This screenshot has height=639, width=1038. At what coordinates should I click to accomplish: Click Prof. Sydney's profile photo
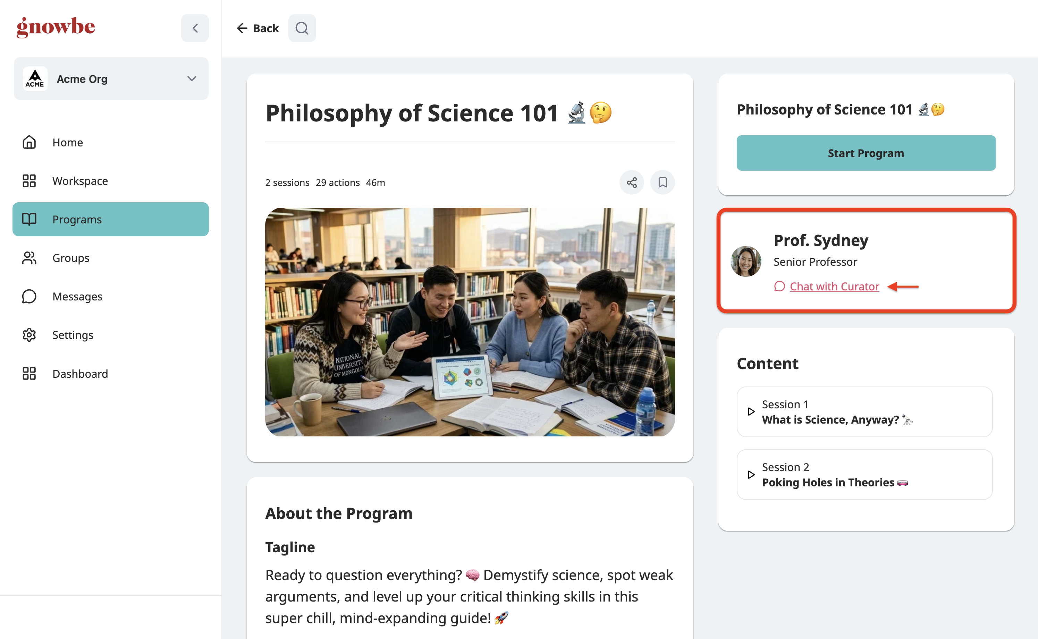click(x=746, y=262)
